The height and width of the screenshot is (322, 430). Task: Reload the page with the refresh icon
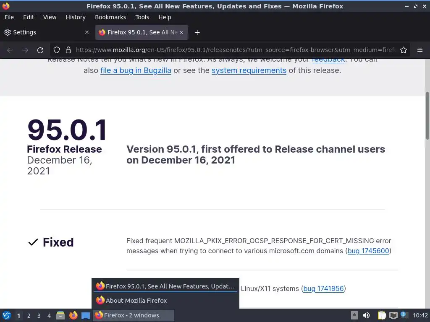(x=40, y=50)
